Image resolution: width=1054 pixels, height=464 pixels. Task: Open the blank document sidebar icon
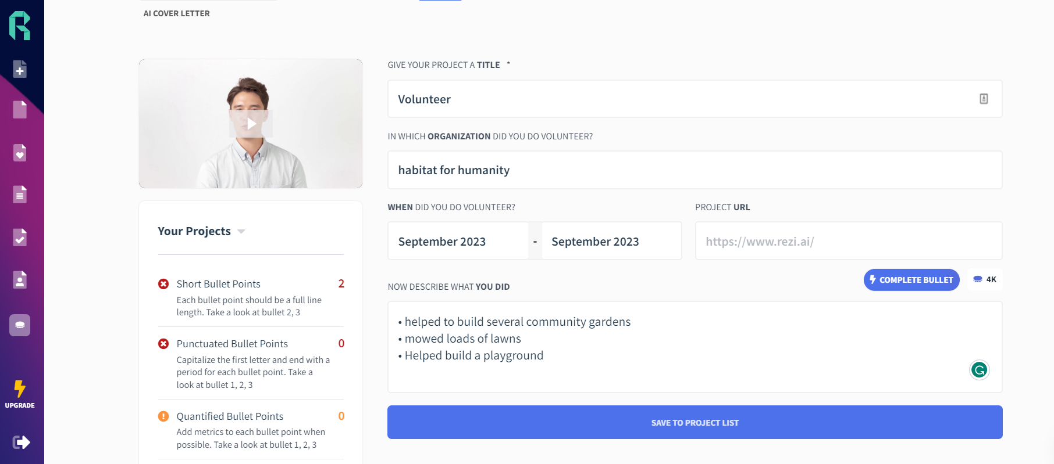[x=20, y=109]
